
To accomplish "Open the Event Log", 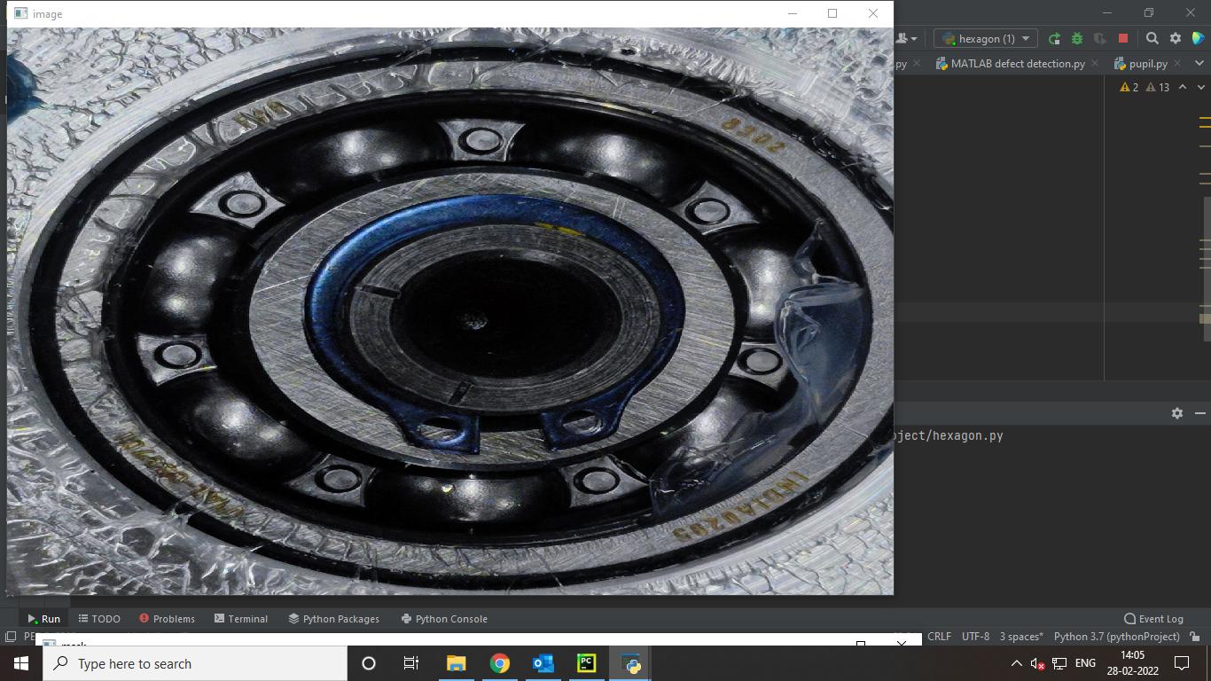I will click(x=1153, y=619).
